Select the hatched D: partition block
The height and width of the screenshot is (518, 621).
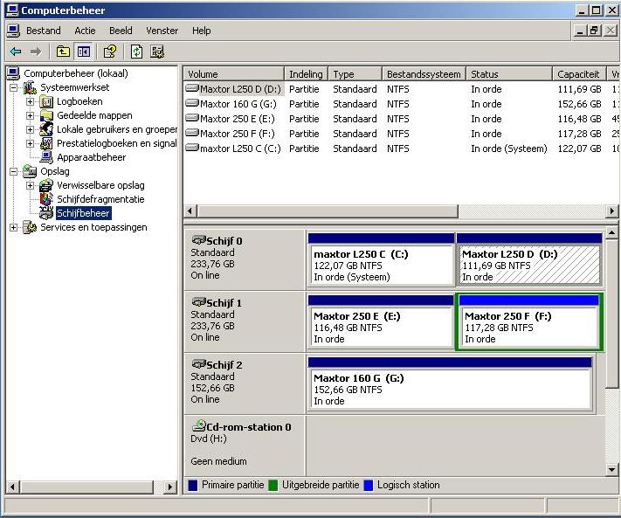tap(529, 259)
